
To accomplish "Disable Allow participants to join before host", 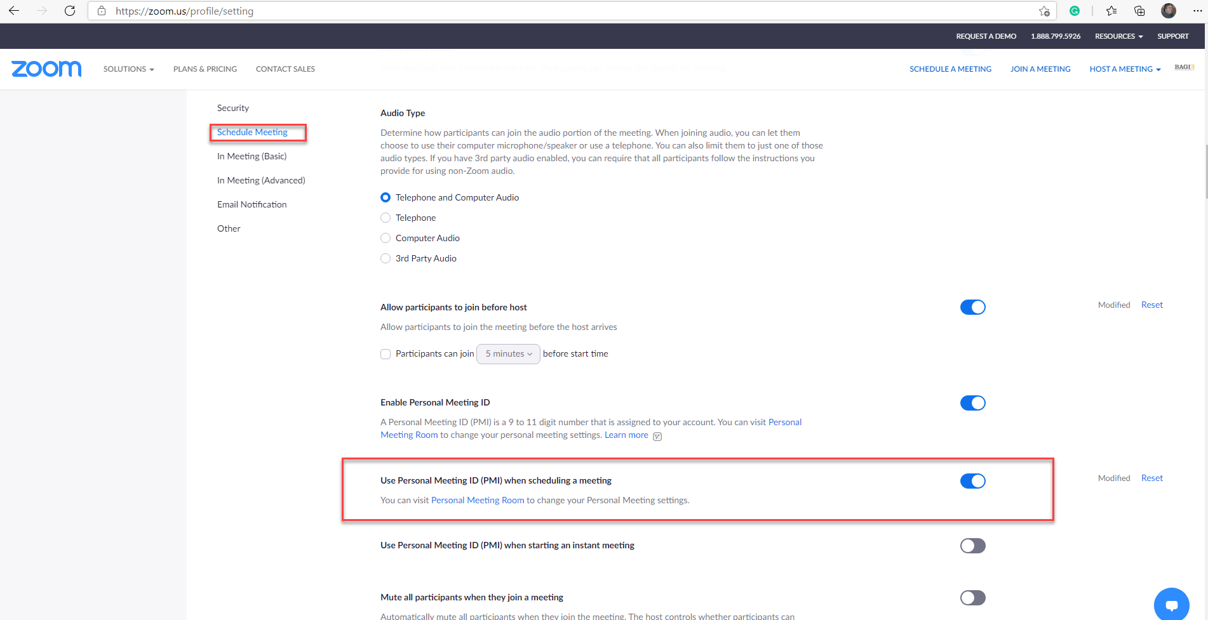I will 972,307.
